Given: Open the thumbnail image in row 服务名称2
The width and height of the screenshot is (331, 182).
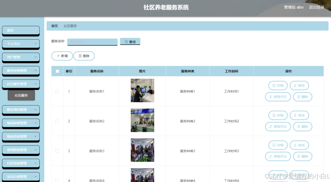Looking at the screenshot, I should tap(142, 120).
